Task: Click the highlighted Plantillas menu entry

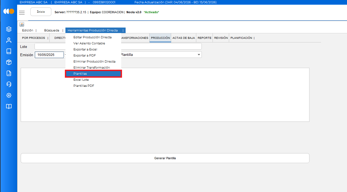Action: pyautogui.click(x=93, y=74)
